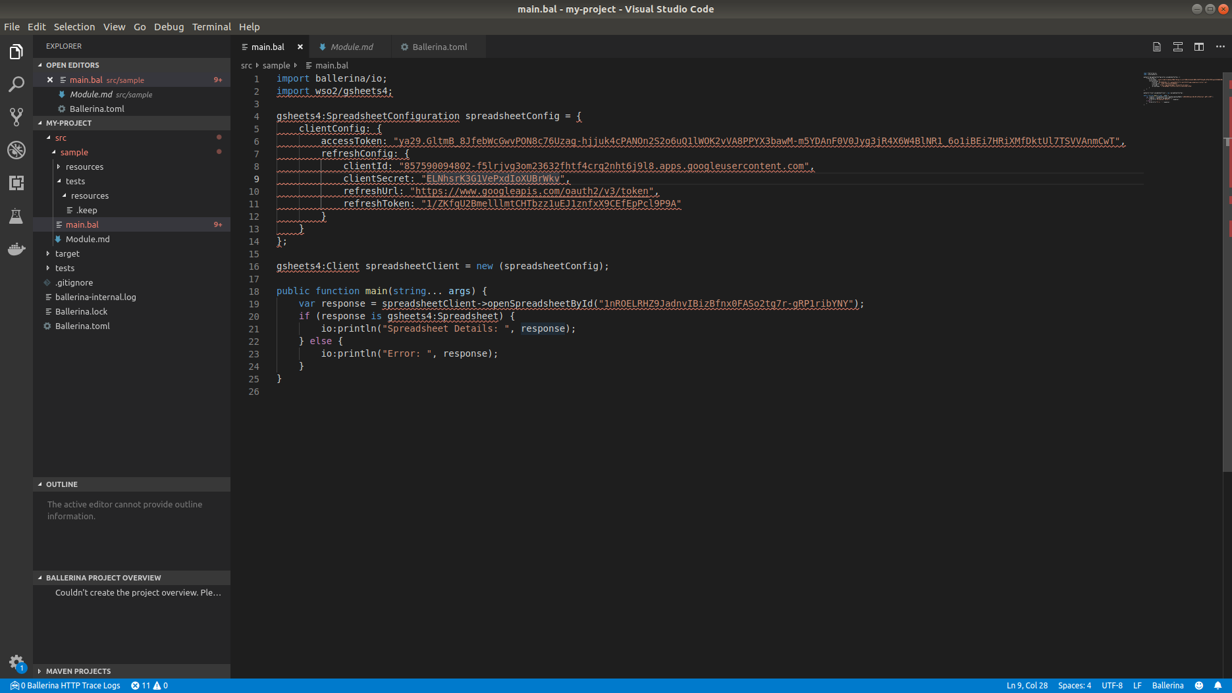Image resolution: width=1232 pixels, height=693 pixels.
Task: Open the Test beaker view in the sidebar
Action: (x=16, y=216)
